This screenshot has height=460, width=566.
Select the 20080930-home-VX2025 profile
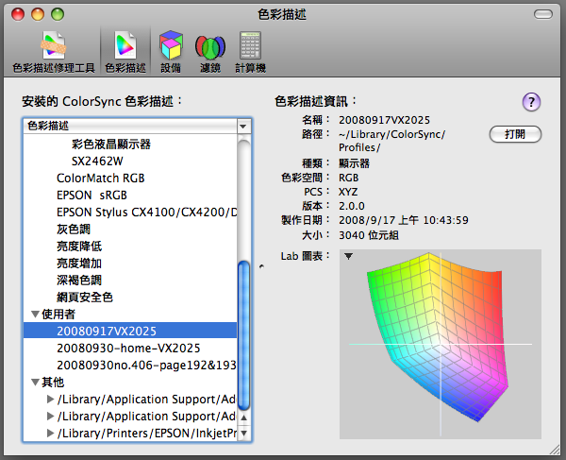128,348
